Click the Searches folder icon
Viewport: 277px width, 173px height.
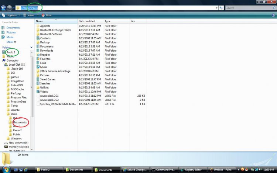(x=38, y=83)
